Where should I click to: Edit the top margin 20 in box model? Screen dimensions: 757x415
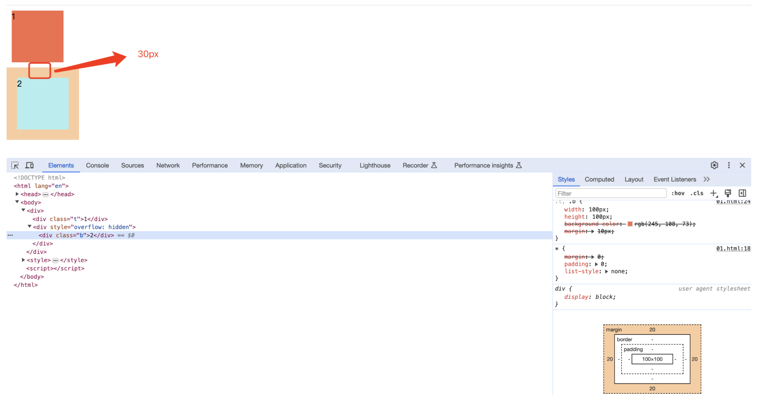coord(652,329)
